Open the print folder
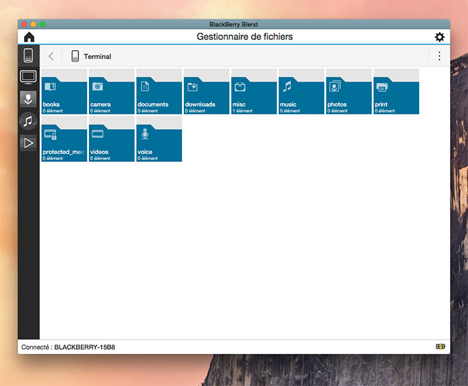 click(396, 92)
